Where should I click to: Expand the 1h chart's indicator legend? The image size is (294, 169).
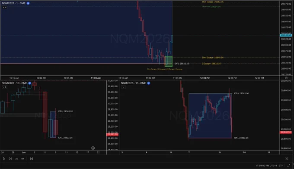(123, 87)
